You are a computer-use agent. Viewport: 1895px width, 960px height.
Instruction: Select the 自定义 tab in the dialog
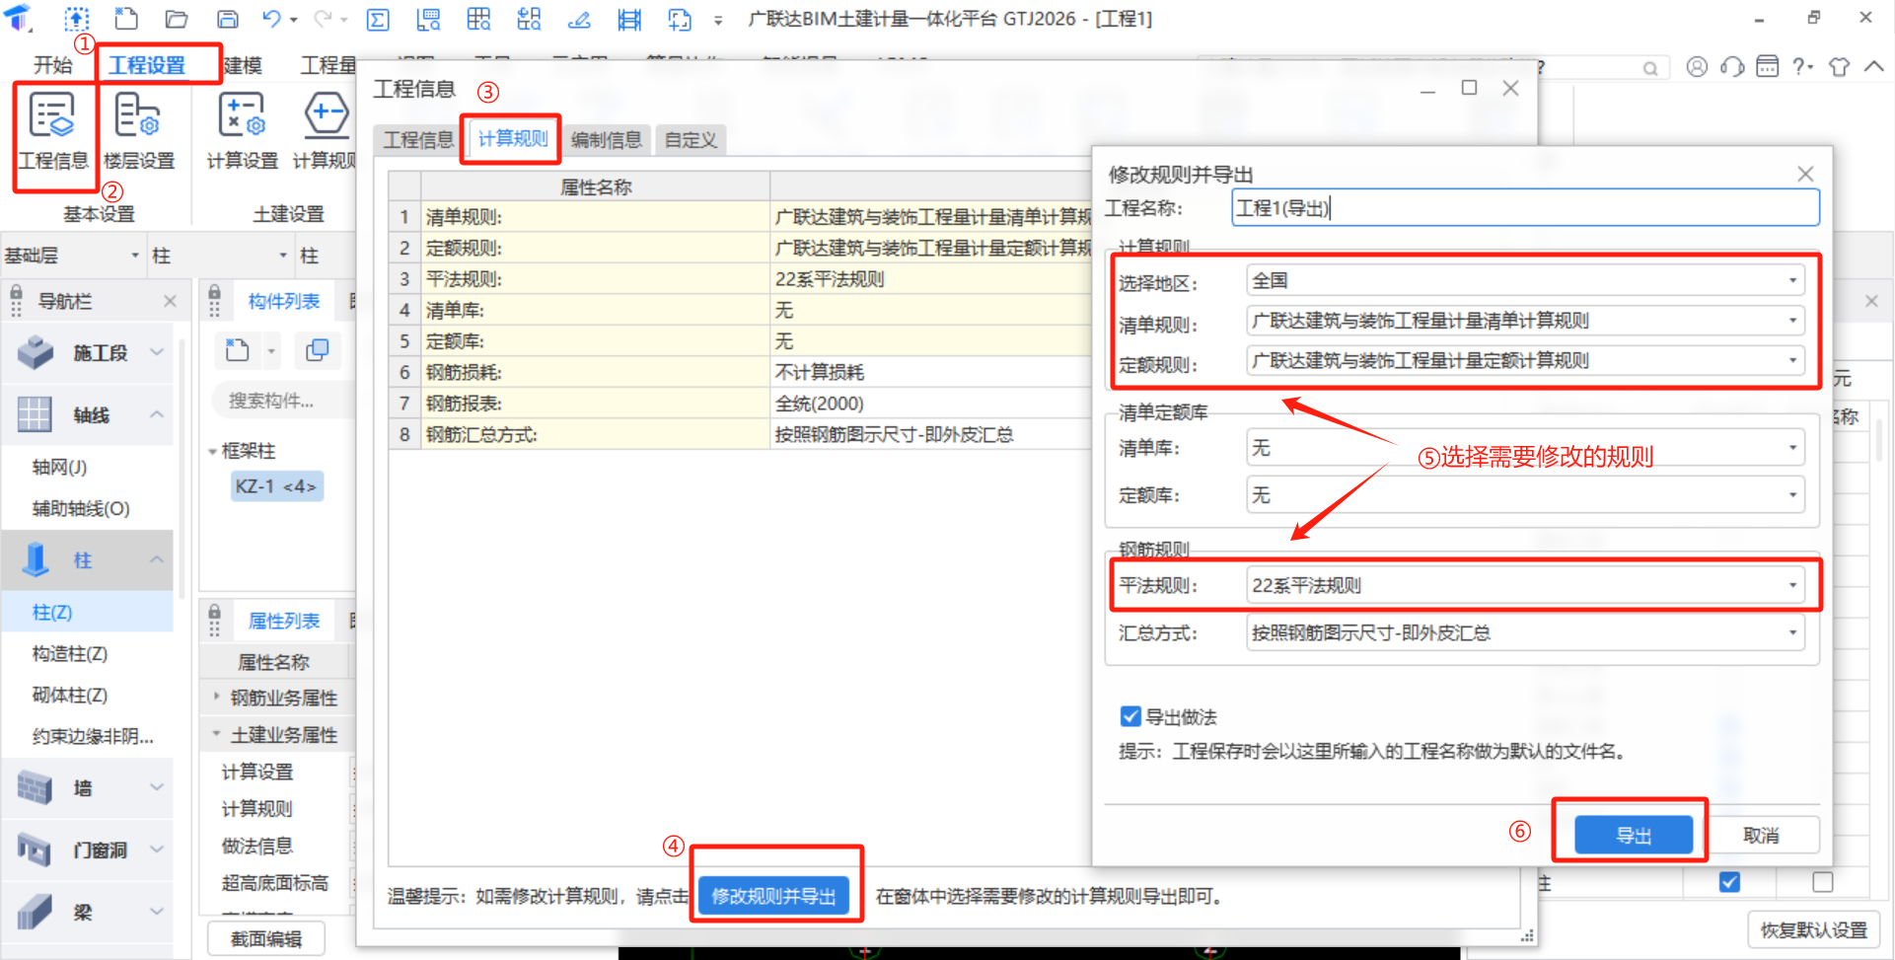coord(691,140)
